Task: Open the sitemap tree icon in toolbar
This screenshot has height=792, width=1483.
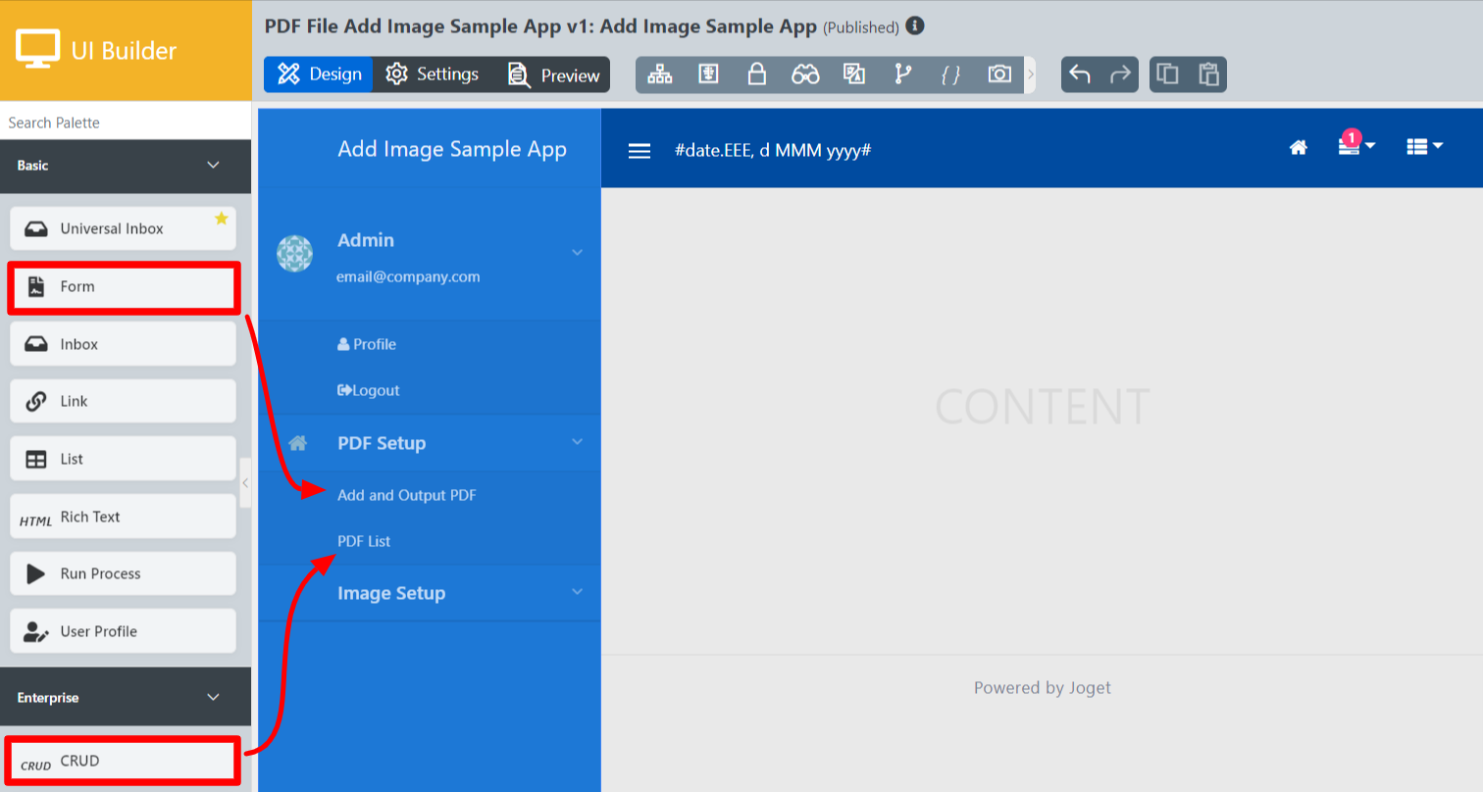Action: [x=660, y=74]
